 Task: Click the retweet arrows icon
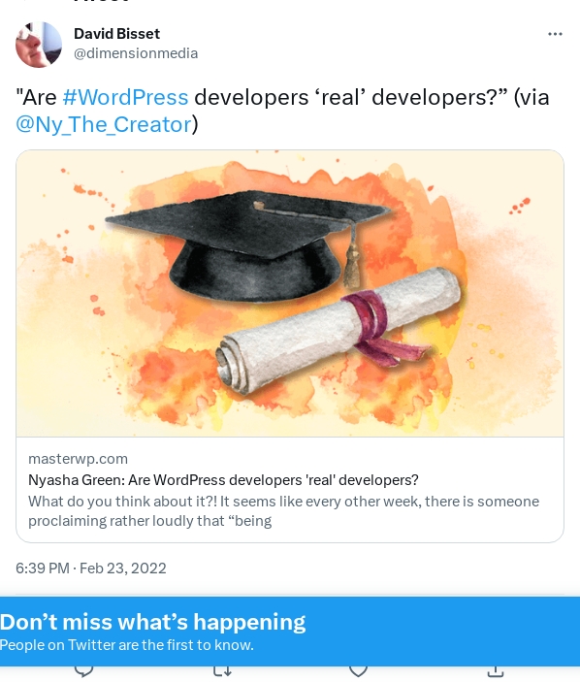222,672
